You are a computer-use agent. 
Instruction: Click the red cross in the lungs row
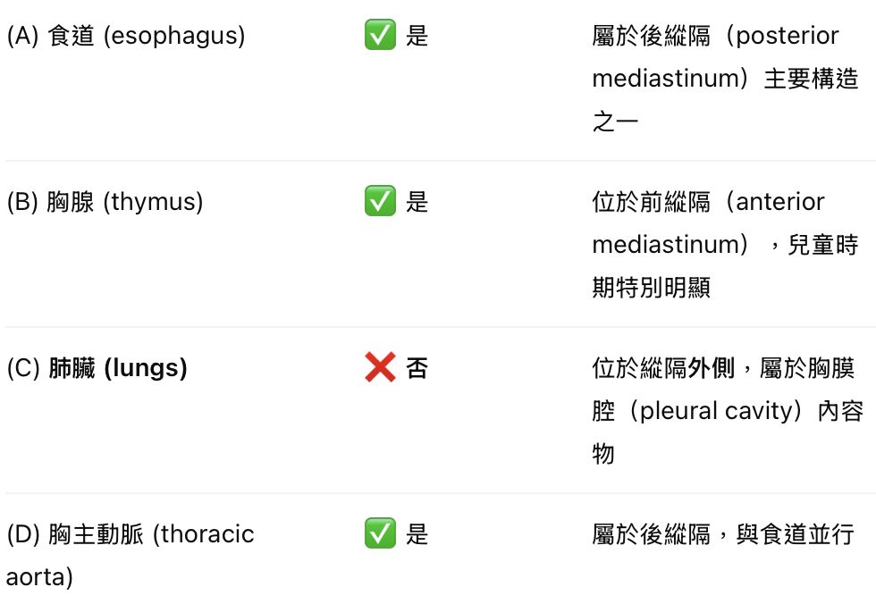point(380,367)
